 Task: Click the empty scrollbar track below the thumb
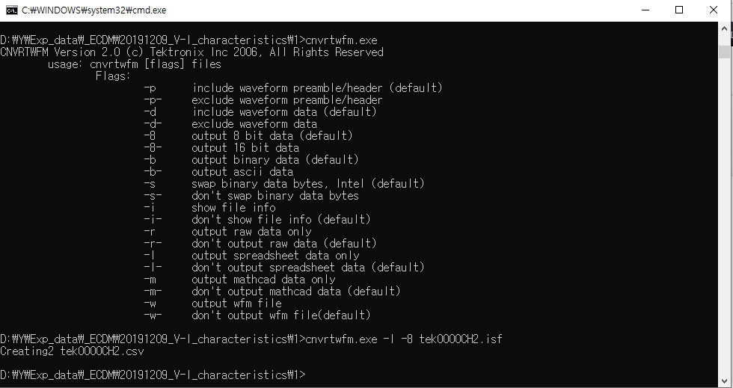[725, 224]
